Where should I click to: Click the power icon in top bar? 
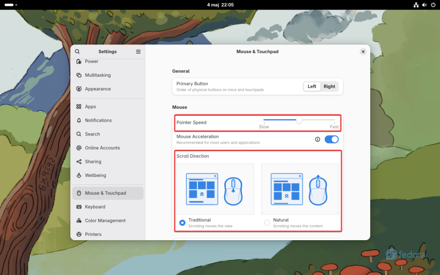[x=433, y=5]
